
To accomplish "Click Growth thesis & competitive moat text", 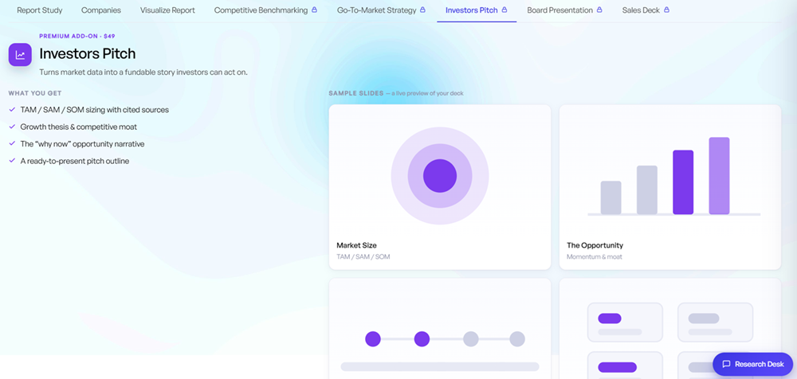I will (x=79, y=127).
